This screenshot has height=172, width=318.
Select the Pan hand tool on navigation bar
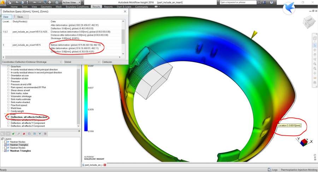[x=315, y=55]
